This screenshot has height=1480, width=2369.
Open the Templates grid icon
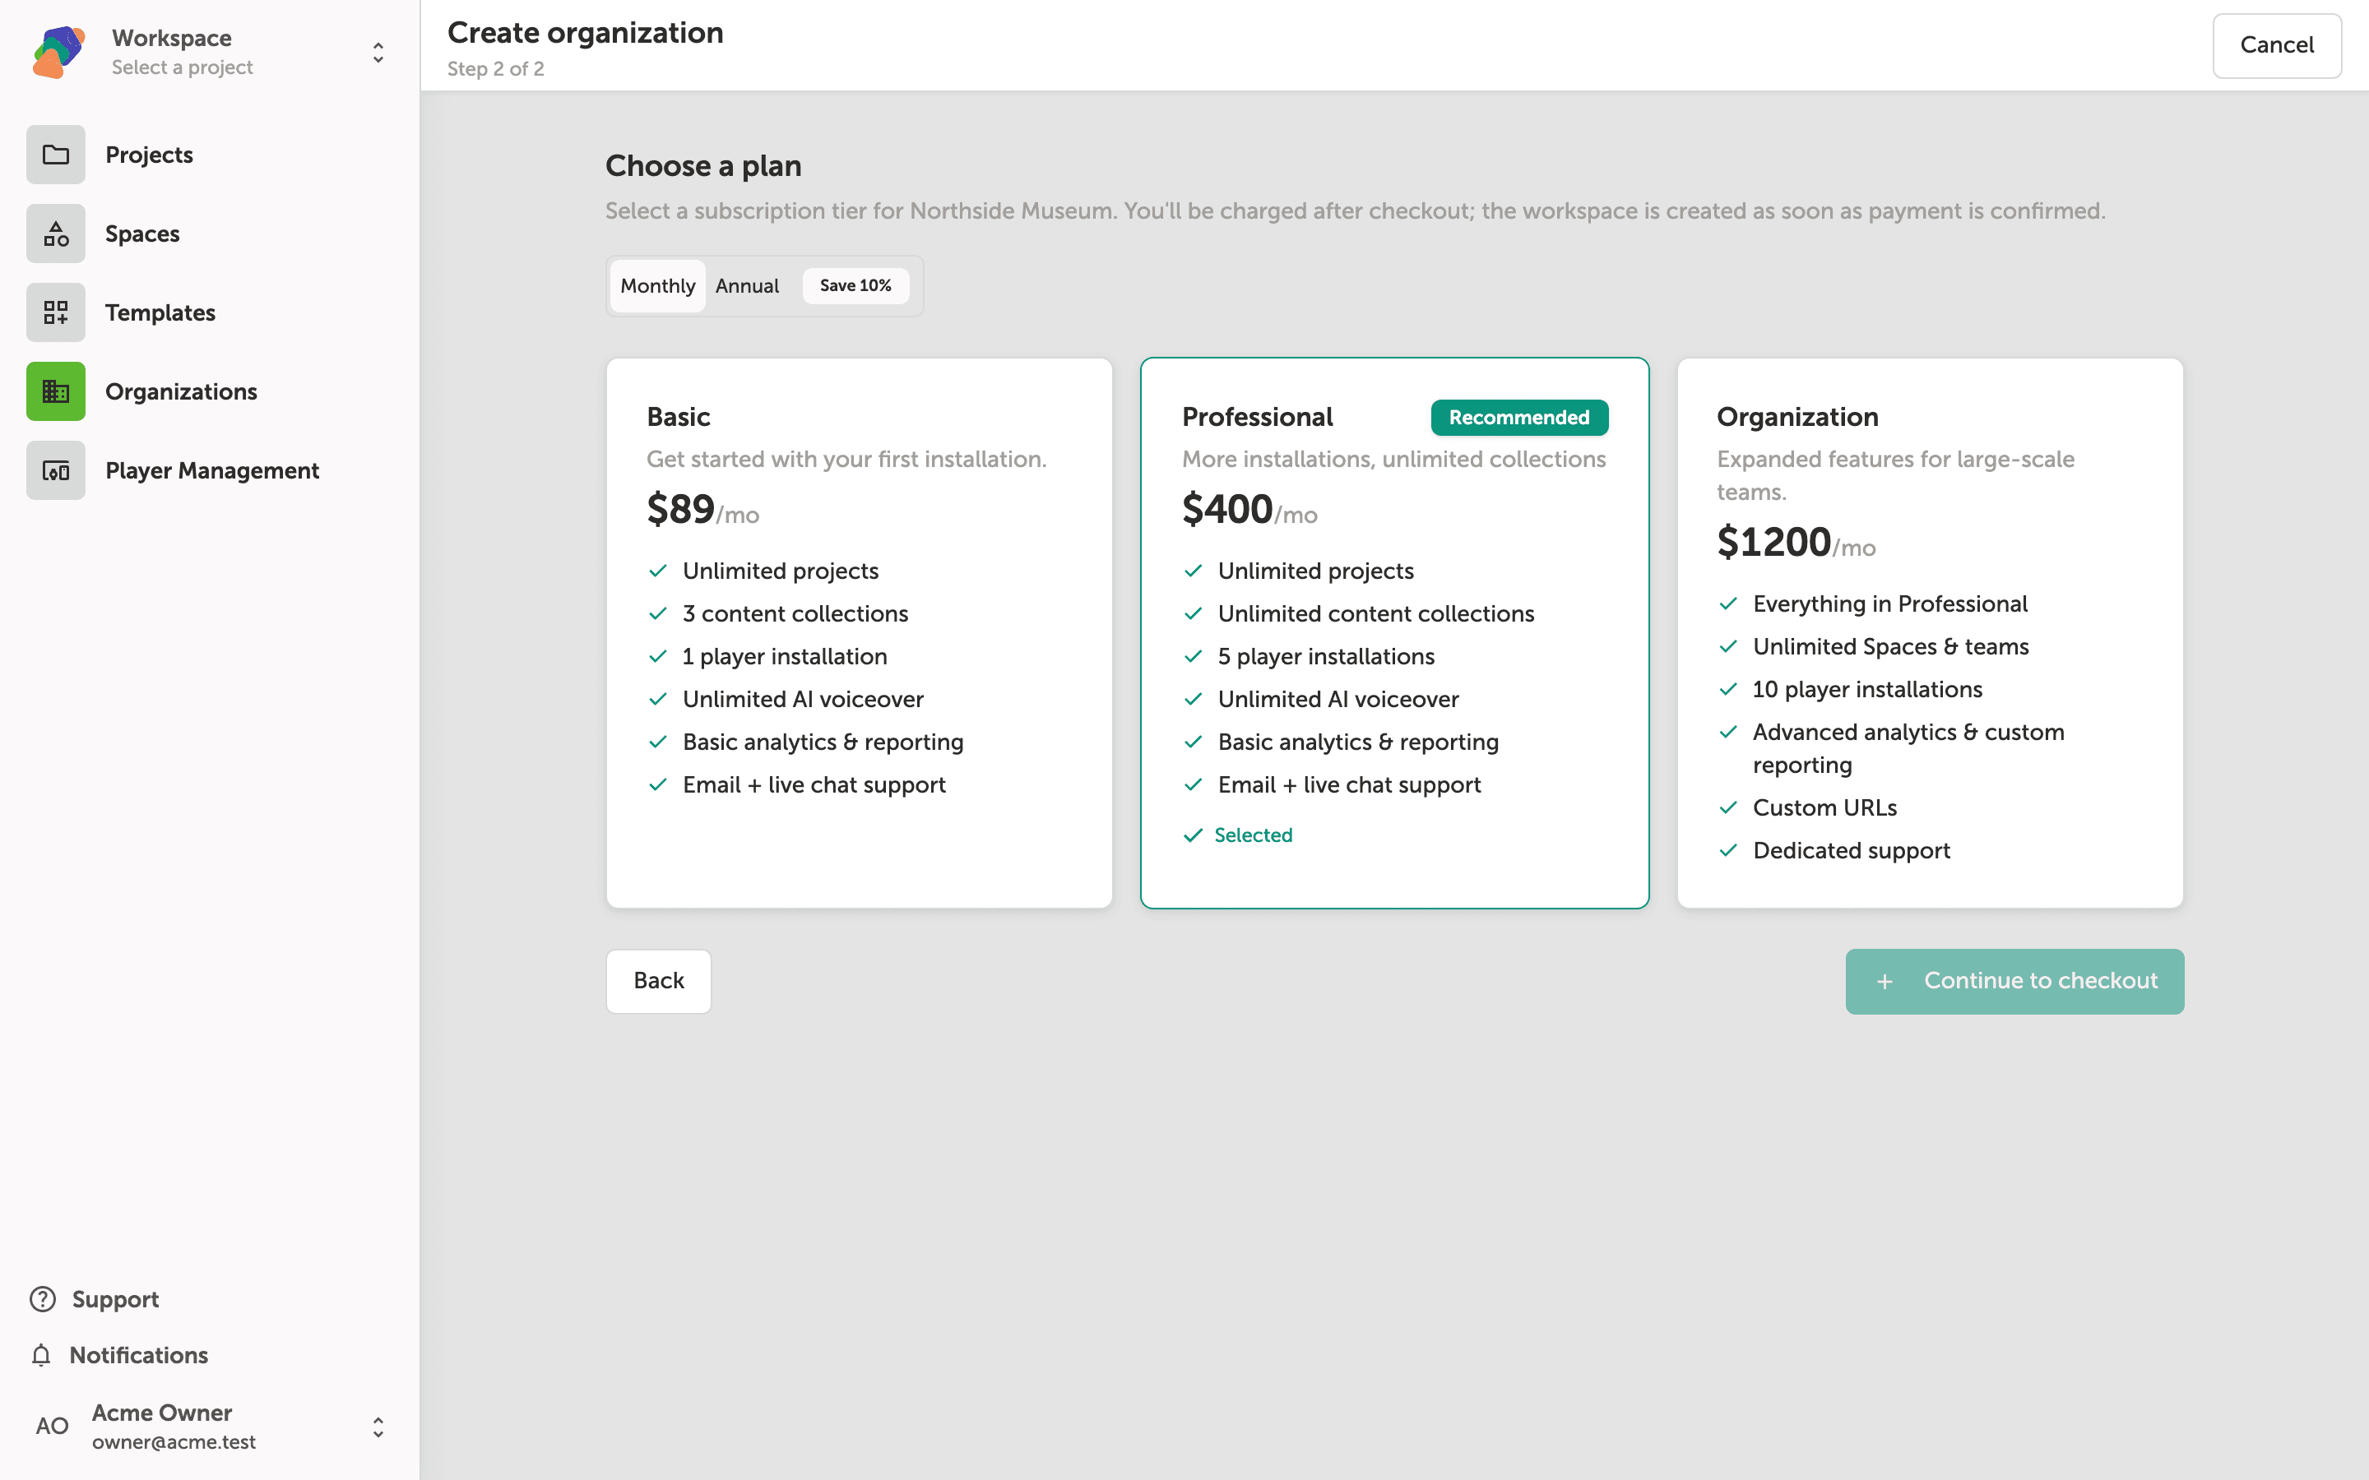56,312
